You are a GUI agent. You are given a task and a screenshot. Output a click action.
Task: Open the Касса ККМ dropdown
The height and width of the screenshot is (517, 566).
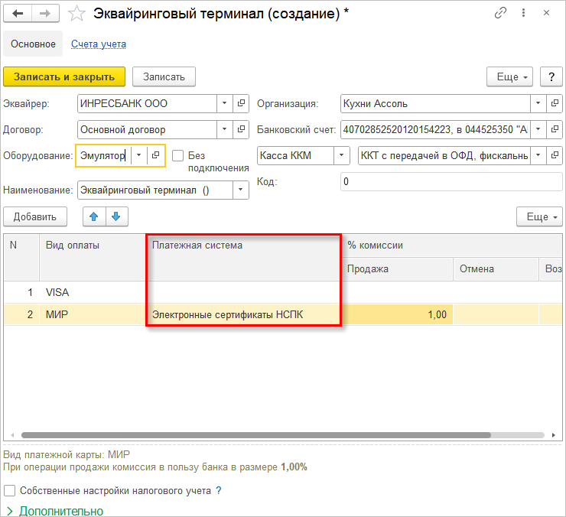point(341,155)
